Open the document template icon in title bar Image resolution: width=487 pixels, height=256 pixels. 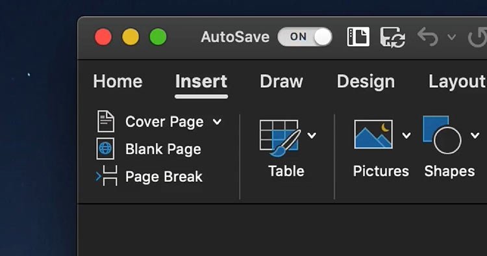(x=358, y=36)
